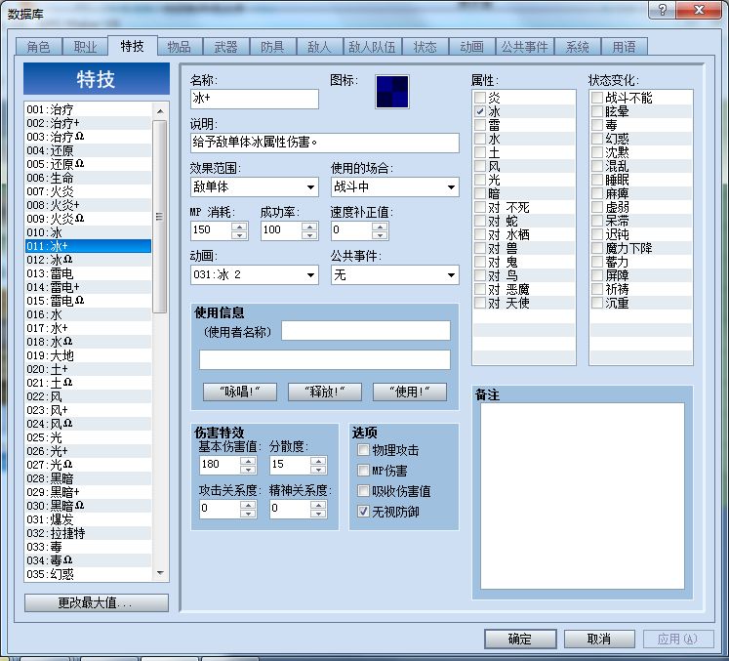Decrease 成功率 with down arrow
Screen dimensions: 729x661
tap(309, 235)
